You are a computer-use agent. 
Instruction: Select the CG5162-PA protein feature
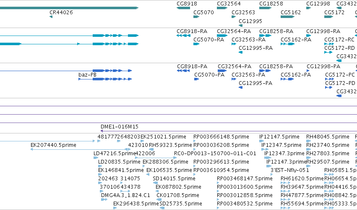point(287,79)
